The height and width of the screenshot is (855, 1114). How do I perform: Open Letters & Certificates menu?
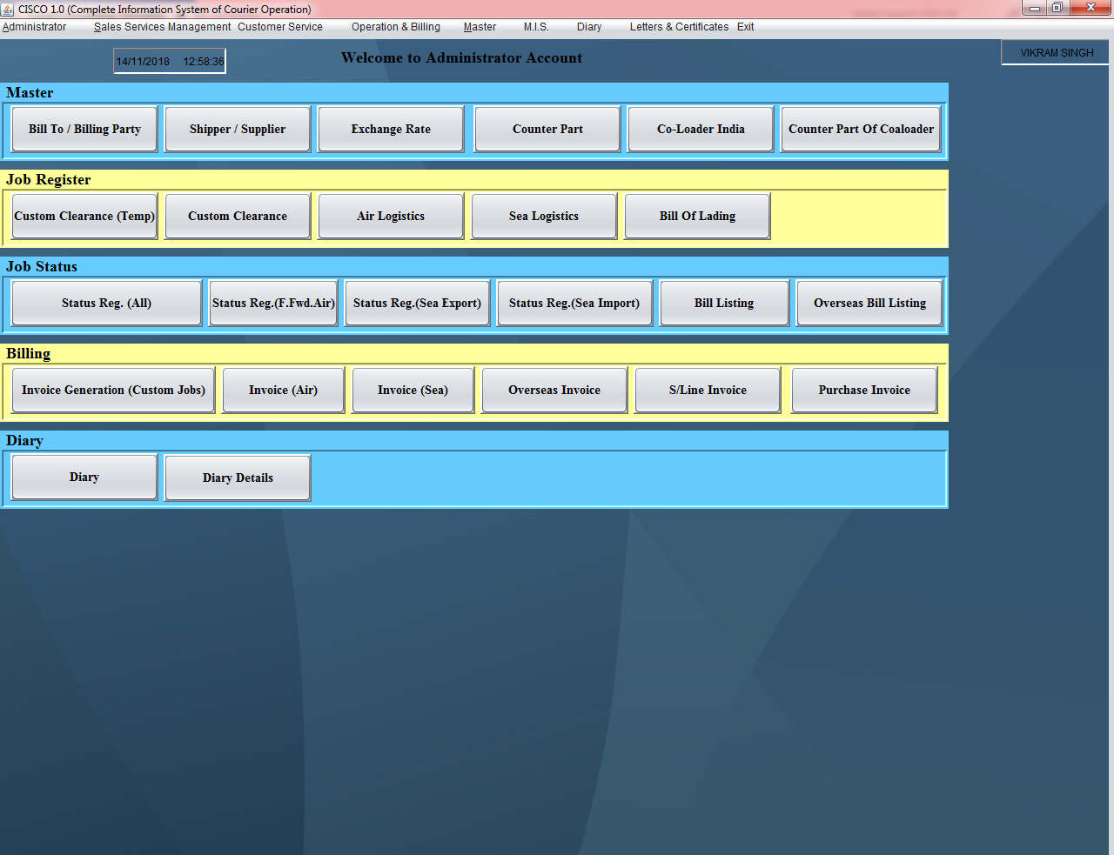(679, 27)
